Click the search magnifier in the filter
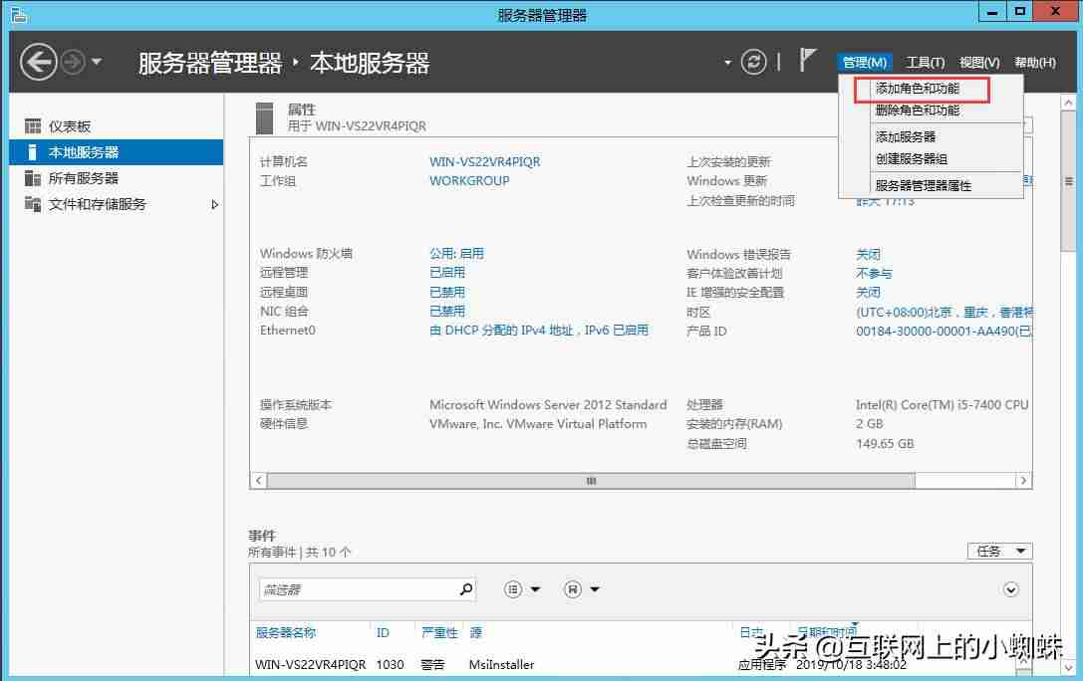 click(466, 589)
